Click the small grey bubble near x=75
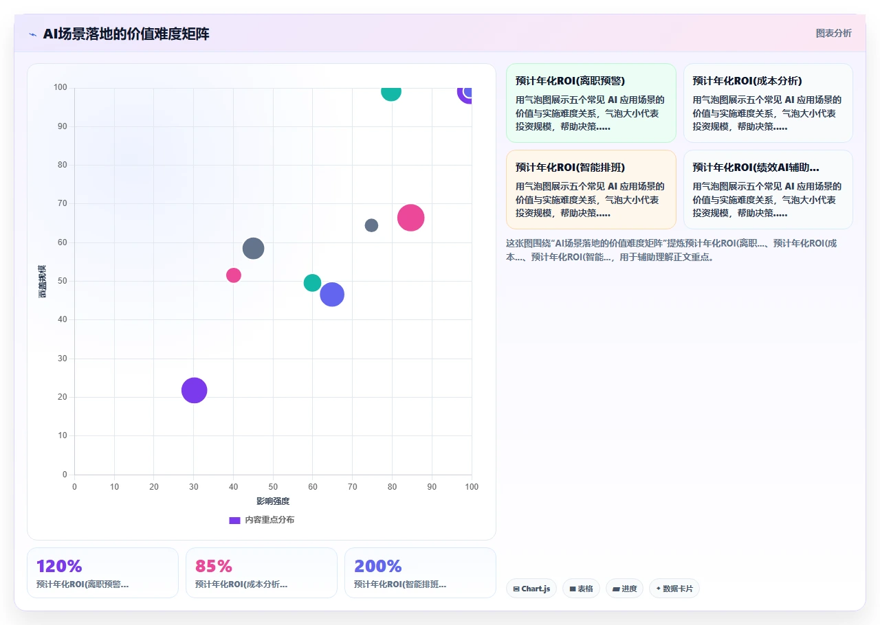The image size is (880, 625). pos(372,225)
